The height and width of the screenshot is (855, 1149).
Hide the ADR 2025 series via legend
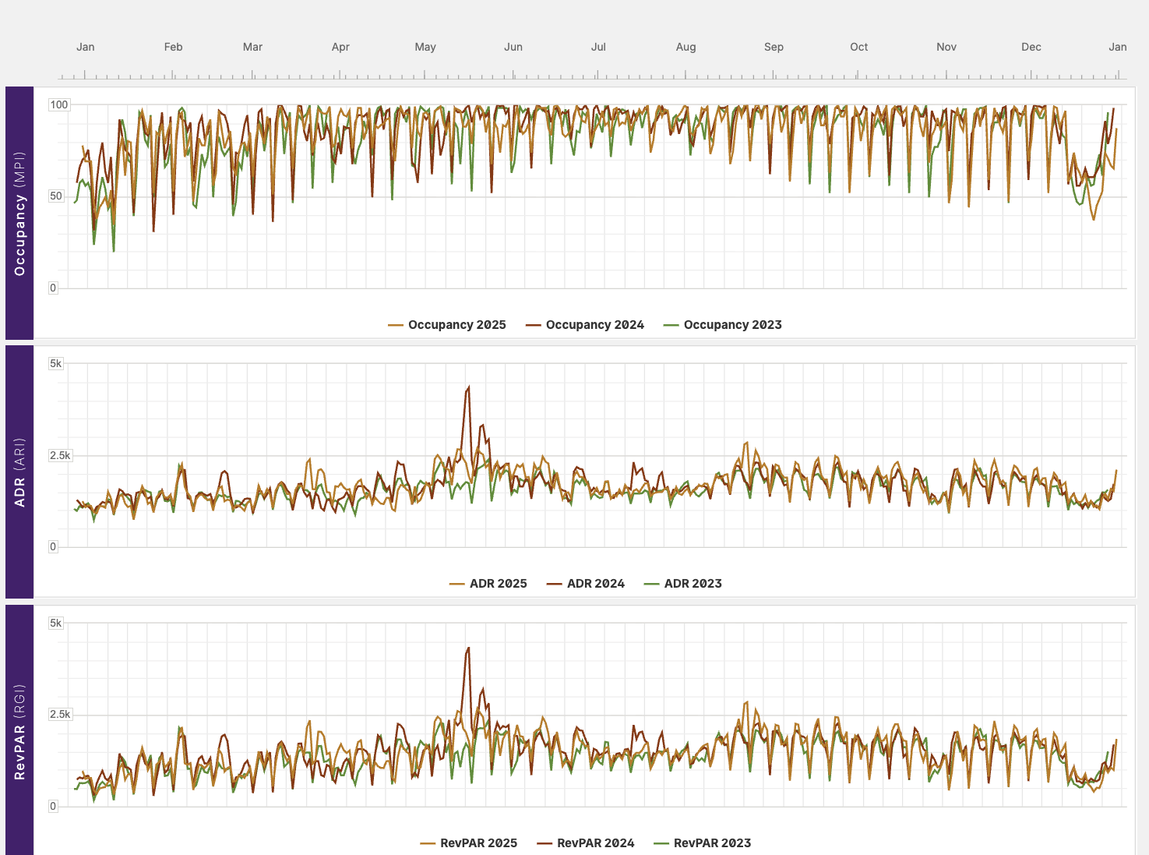pos(488,584)
